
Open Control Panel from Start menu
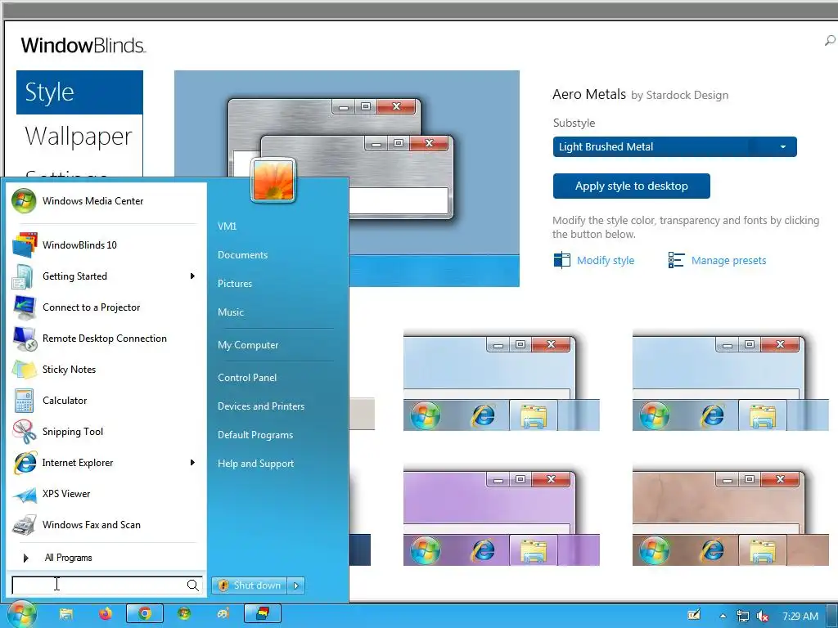click(247, 378)
